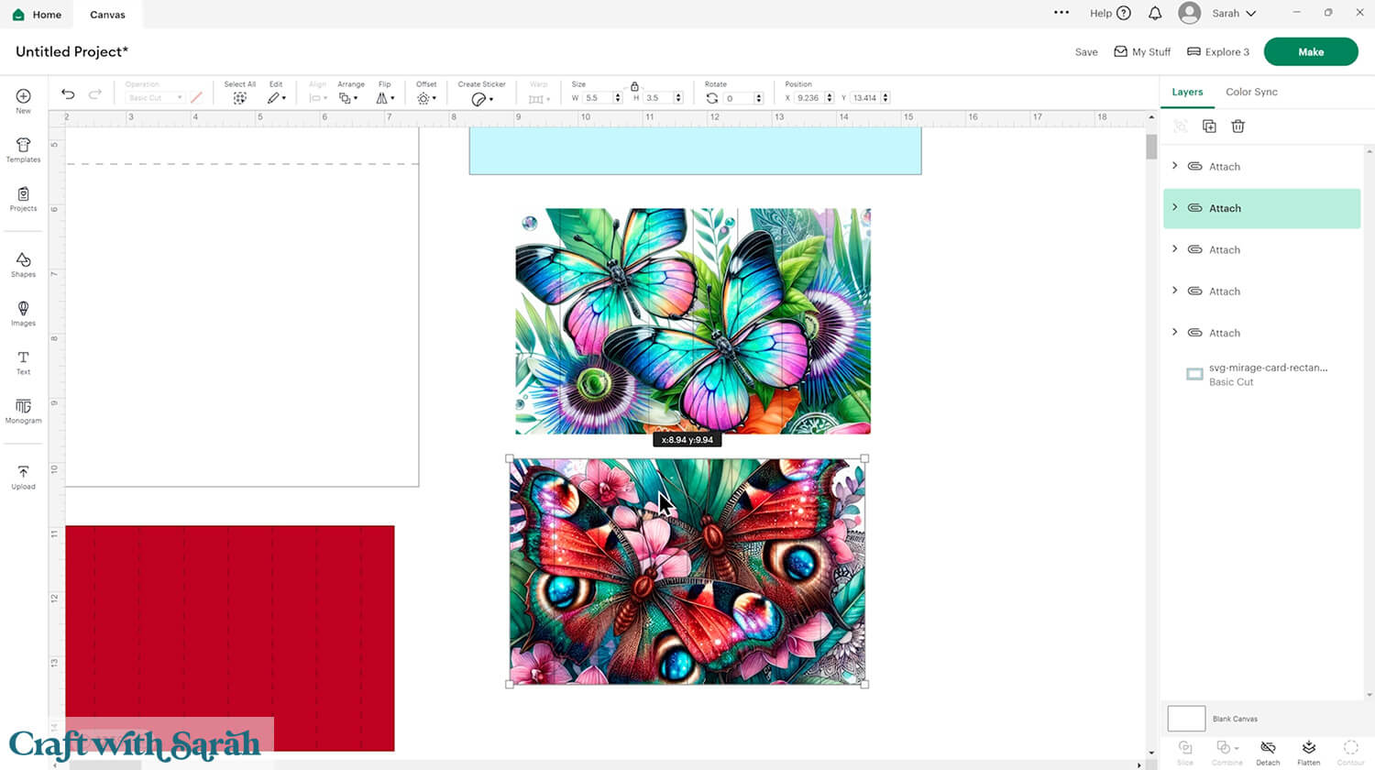Toggle the size aspect ratio lock

click(x=634, y=86)
